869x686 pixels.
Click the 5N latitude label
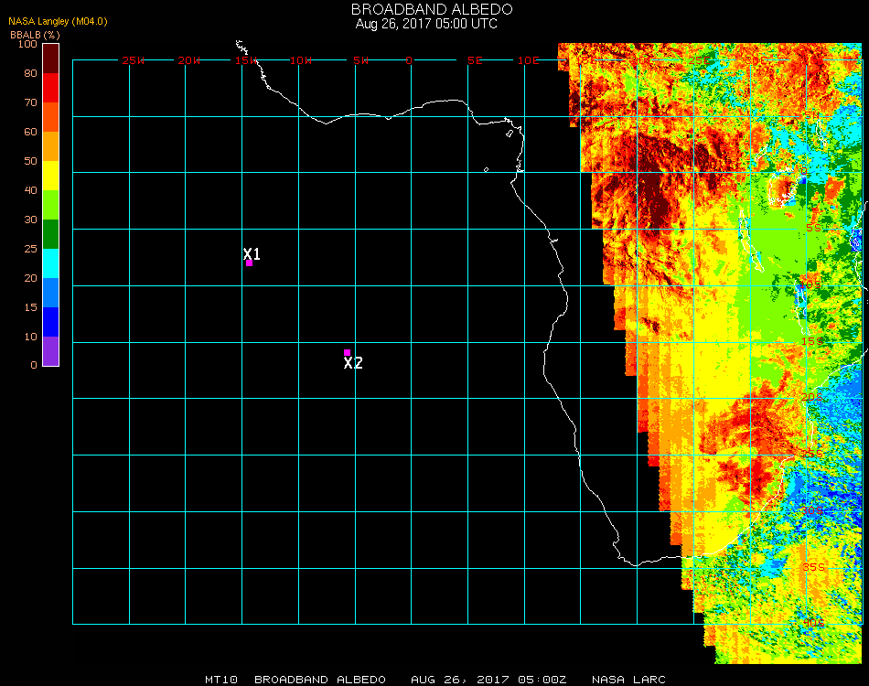[x=812, y=116]
